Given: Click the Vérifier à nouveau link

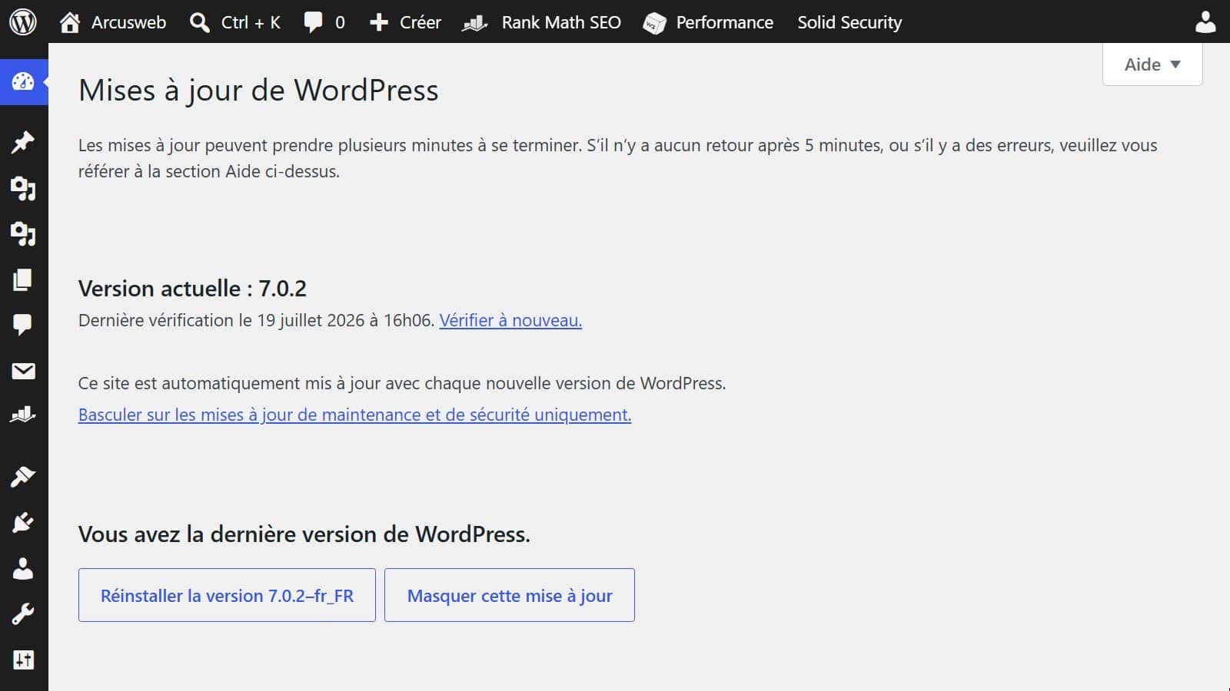Looking at the screenshot, I should pos(510,320).
